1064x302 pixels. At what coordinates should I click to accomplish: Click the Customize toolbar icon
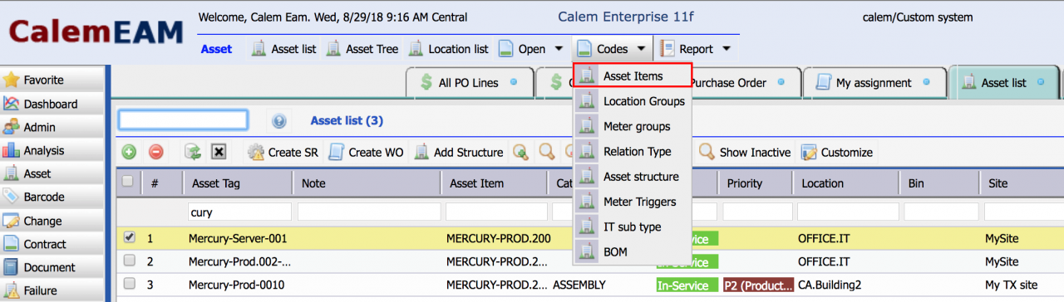(x=809, y=152)
